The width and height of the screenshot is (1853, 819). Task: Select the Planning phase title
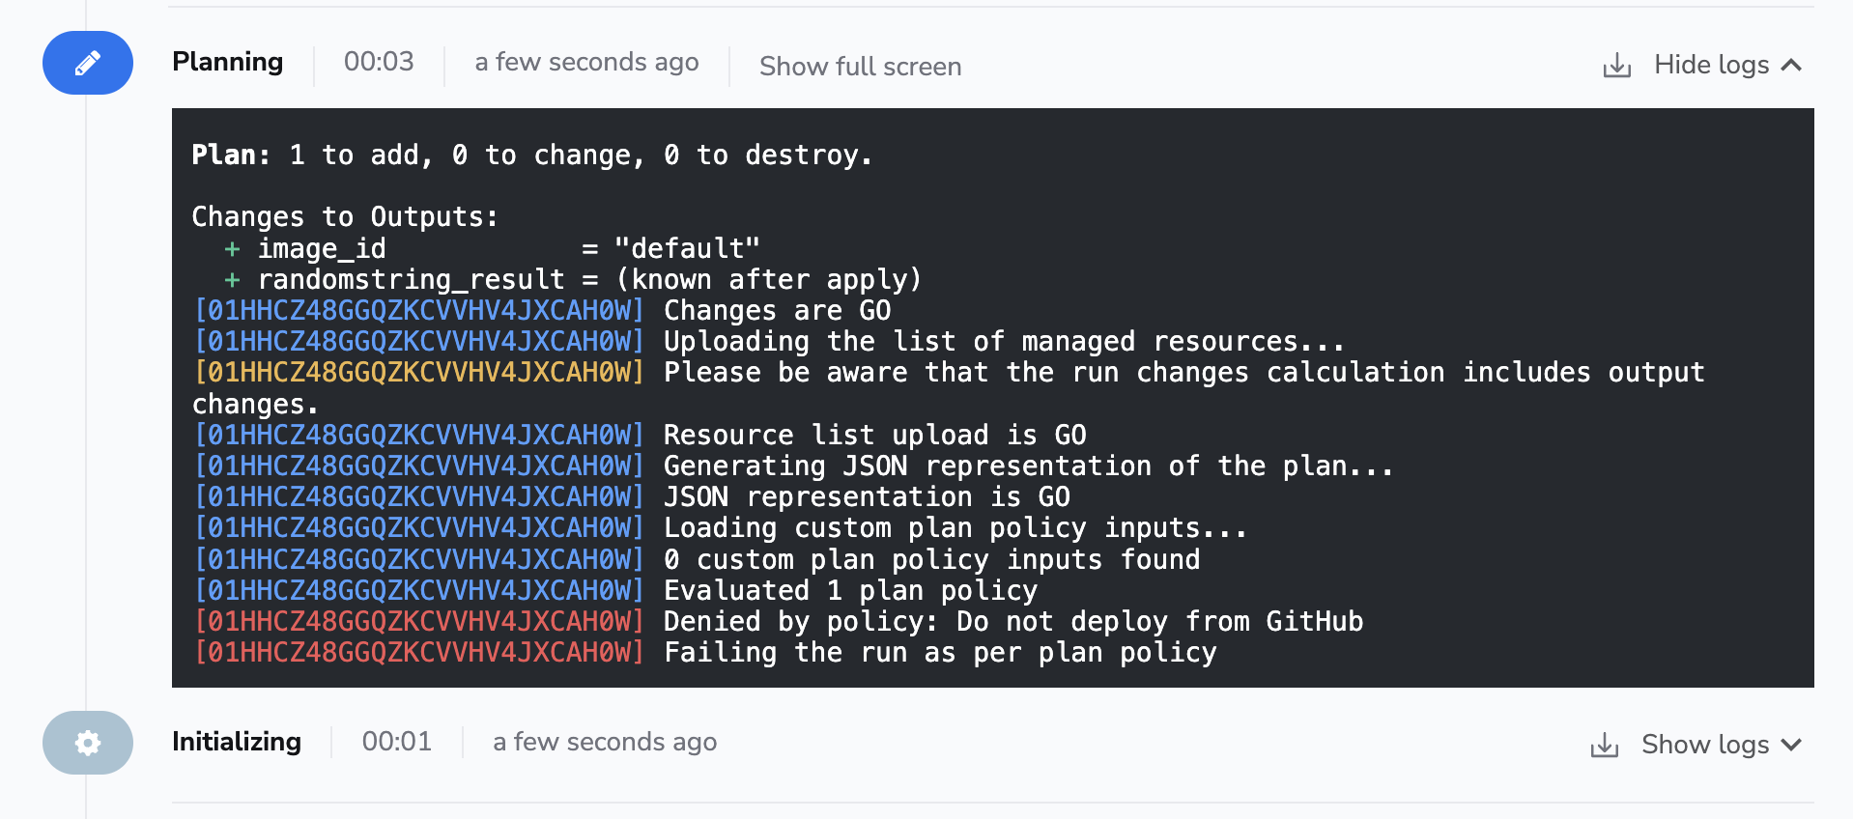pyautogui.click(x=227, y=62)
